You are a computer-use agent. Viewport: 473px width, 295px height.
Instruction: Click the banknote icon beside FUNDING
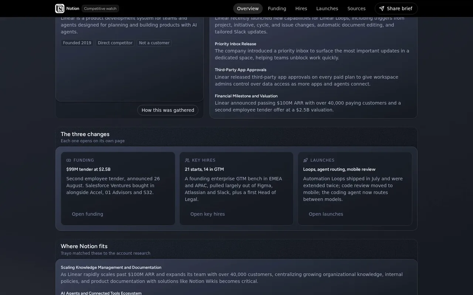(69, 160)
